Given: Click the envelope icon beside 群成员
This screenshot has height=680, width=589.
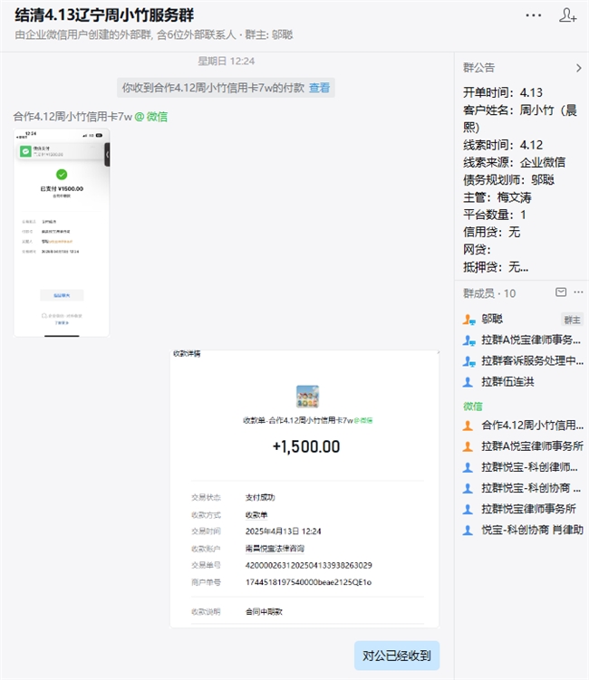Looking at the screenshot, I should (x=561, y=292).
